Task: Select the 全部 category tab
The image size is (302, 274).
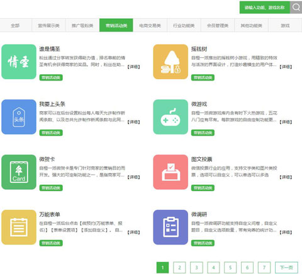Action: [x=16, y=25]
